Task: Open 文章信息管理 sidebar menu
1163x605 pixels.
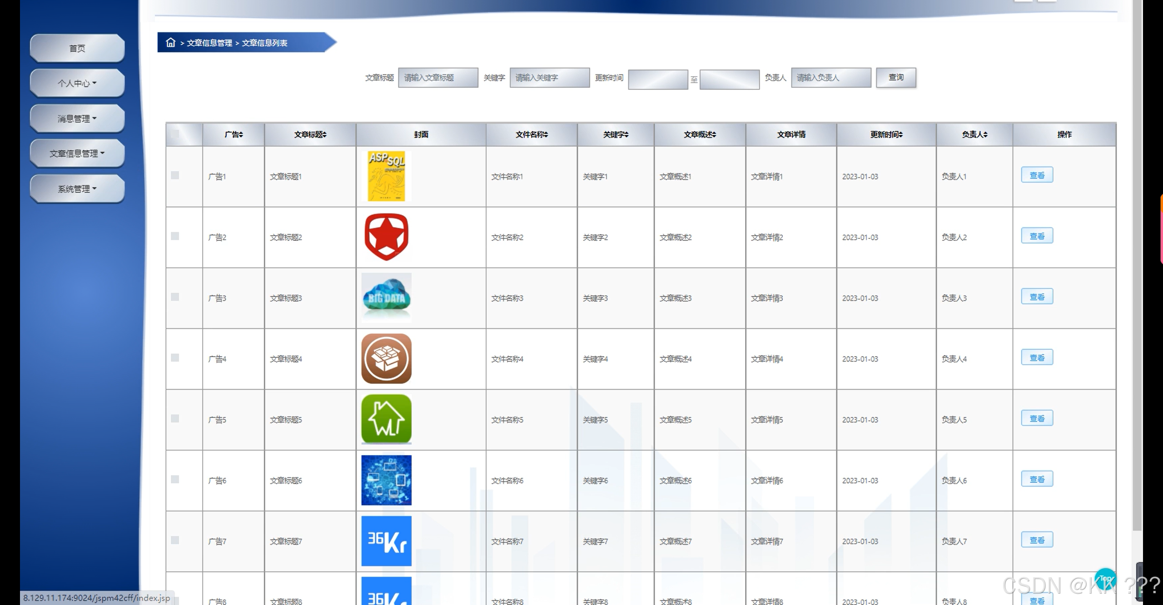Action: coord(77,154)
